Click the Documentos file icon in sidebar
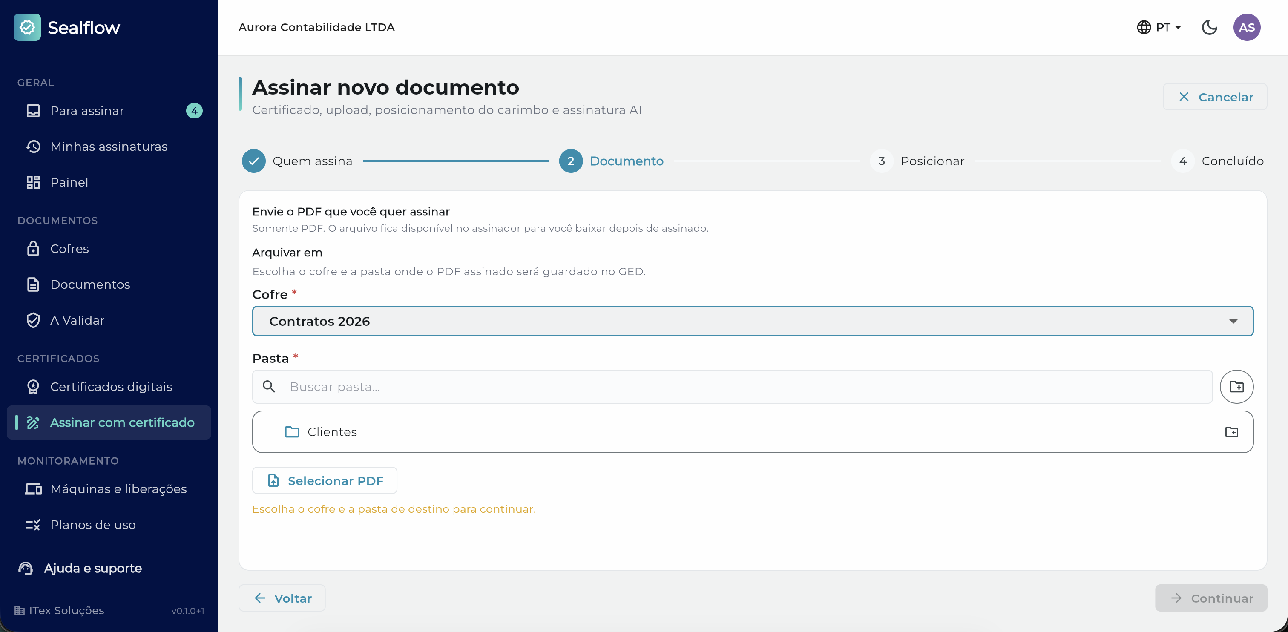 33,284
